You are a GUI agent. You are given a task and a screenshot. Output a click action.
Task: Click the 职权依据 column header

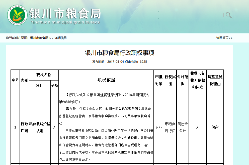(106, 80)
